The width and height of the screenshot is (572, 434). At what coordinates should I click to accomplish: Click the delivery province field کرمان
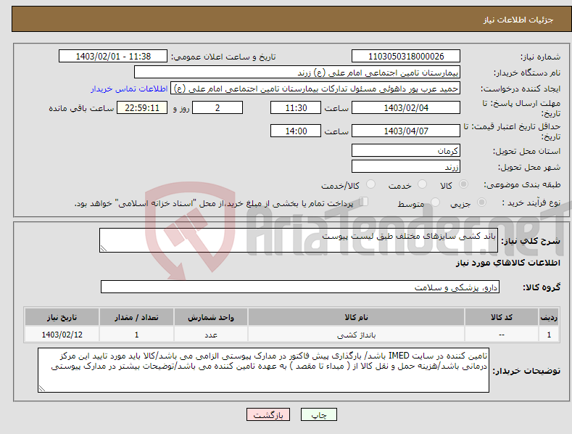click(406, 150)
